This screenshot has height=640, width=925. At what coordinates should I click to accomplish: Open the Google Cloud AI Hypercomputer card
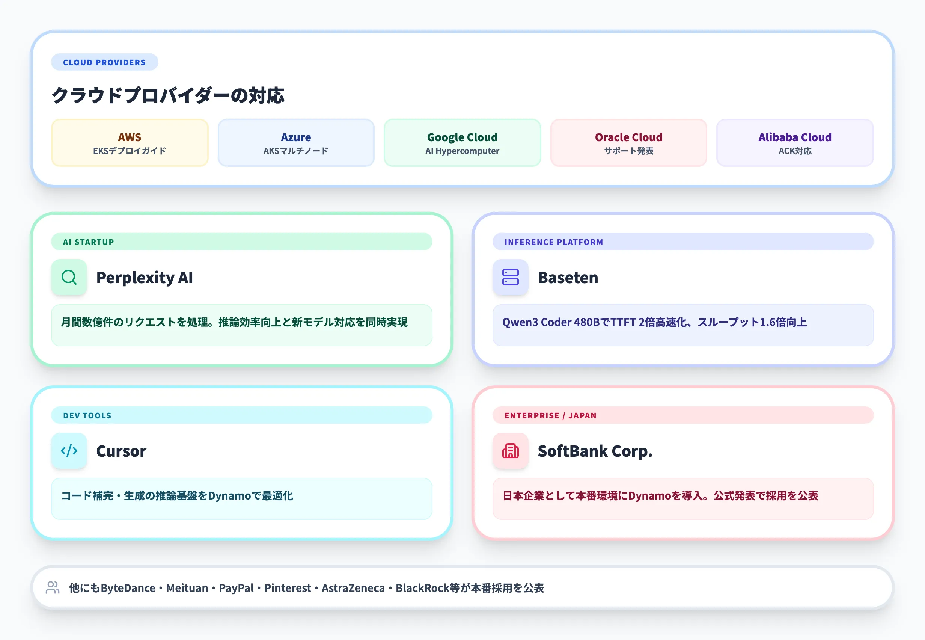[x=462, y=143]
